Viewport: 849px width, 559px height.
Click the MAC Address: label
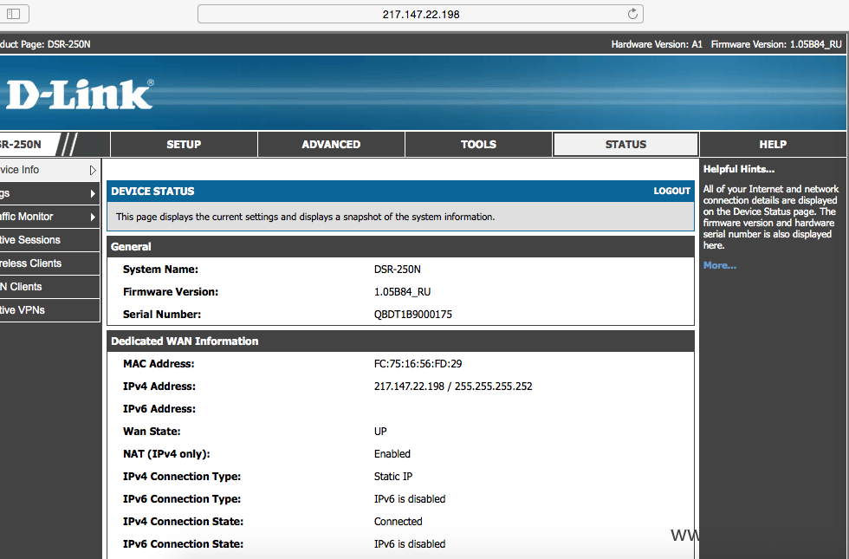click(x=159, y=364)
